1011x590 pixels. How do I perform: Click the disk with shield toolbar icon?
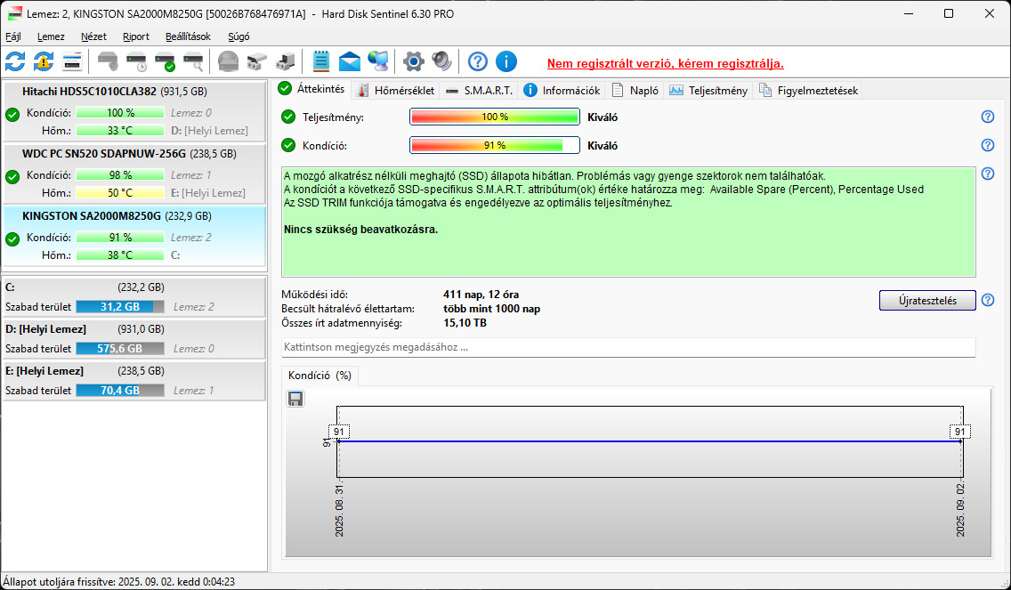click(x=108, y=61)
